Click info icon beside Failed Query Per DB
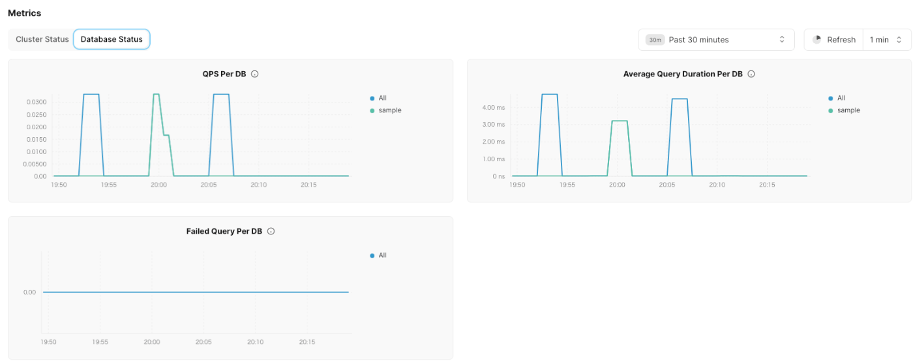Screen dimensions: 913x361 click(x=271, y=231)
